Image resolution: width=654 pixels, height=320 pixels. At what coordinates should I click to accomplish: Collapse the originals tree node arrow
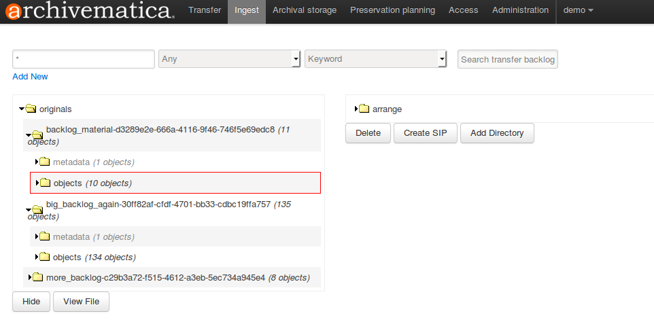pyautogui.click(x=22, y=109)
